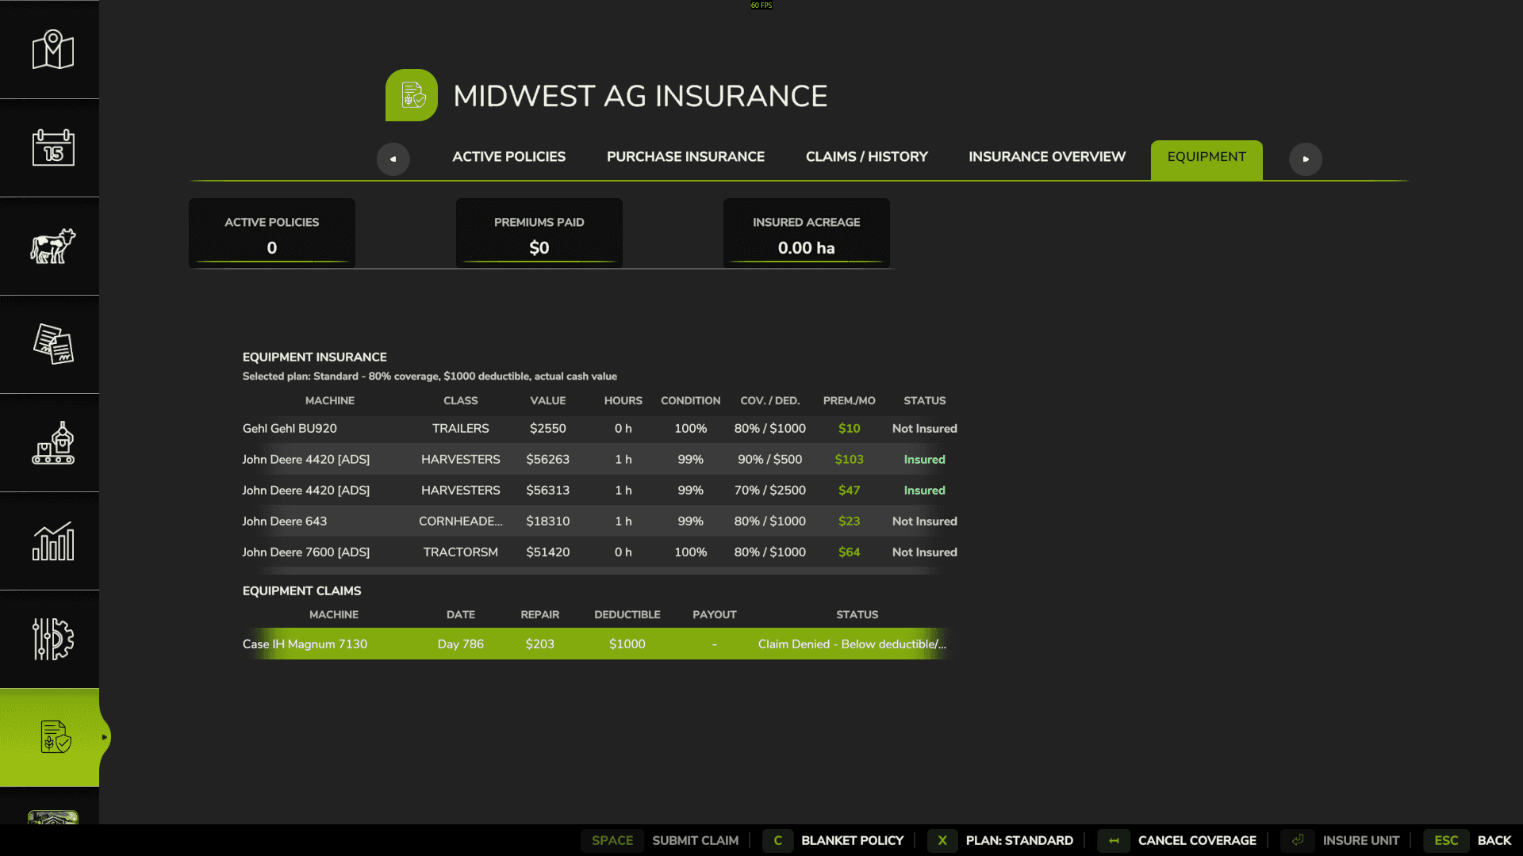Expand the sidebar page arrow beside insurance
Screen dimensions: 1523x856
pos(104,737)
